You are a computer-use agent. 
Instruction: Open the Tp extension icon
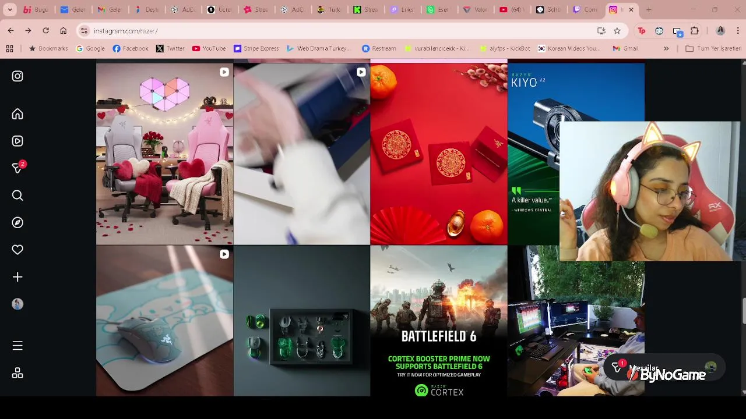pos(642,31)
